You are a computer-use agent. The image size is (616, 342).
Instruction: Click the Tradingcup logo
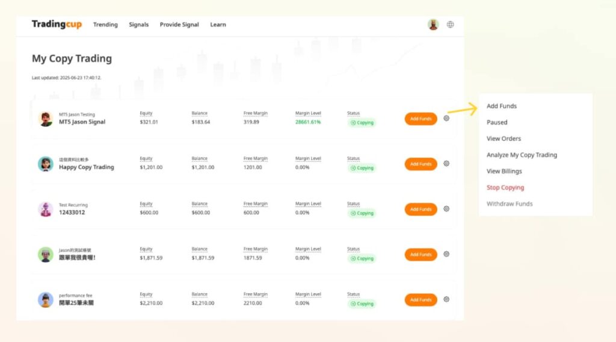(57, 25)
